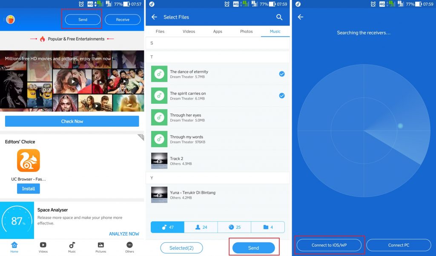Screen dimensions: 436x256
Task: Go to Home in bottom navigation
Action: pyautogui.click(x=14, y=247)
